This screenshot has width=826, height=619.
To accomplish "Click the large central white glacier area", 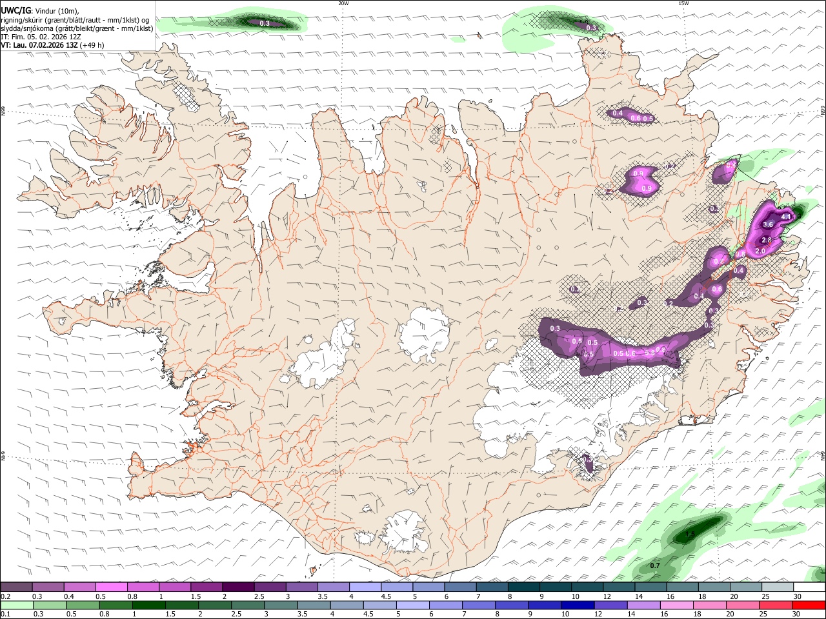I will [x=424, y=335].
